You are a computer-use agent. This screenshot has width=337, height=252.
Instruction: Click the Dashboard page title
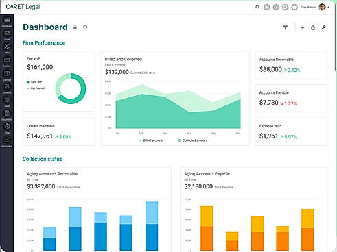click(x=45, y=27)
